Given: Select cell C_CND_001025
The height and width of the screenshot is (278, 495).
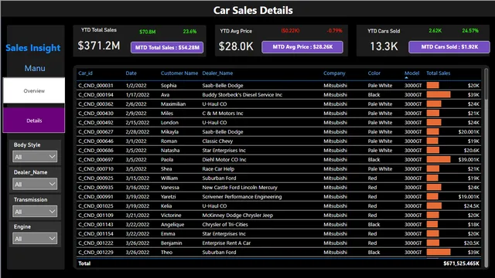Looking at the screenshot, I should pyautogui.click(x=96, y=206).
